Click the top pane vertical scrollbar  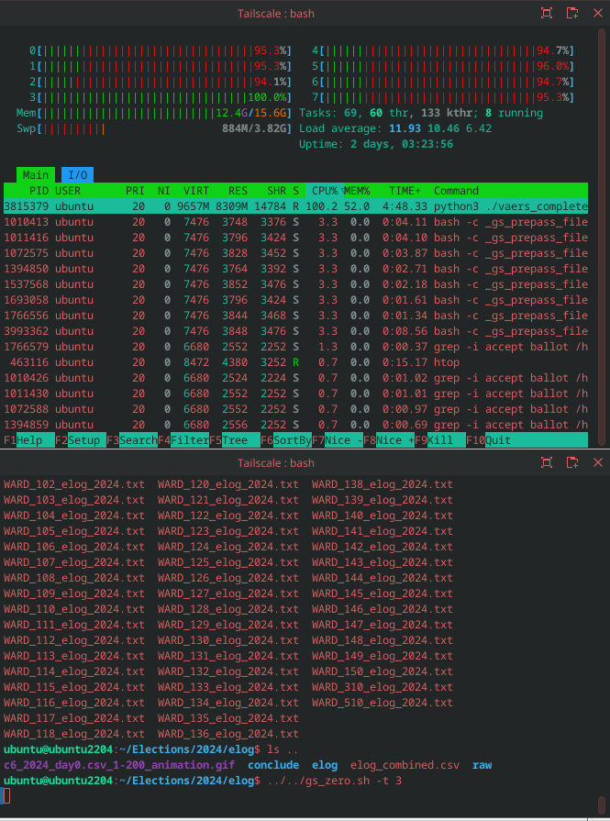click(x=602, y=236)
